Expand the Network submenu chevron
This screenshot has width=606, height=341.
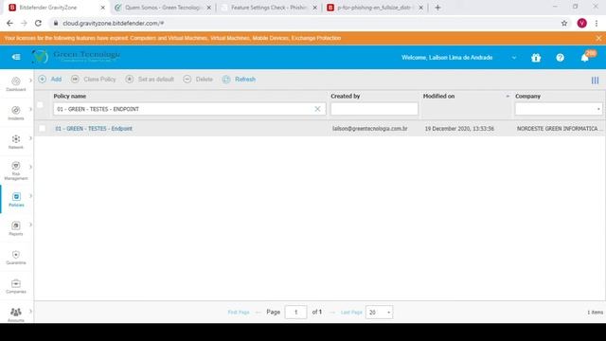tap(30, 138)
